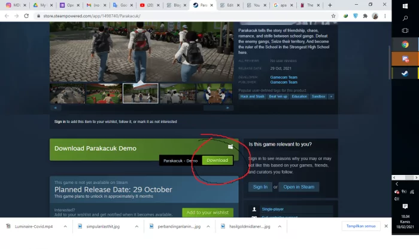419x249 pixels.
Task: Select the Education tag
Action: coord(299,97)
